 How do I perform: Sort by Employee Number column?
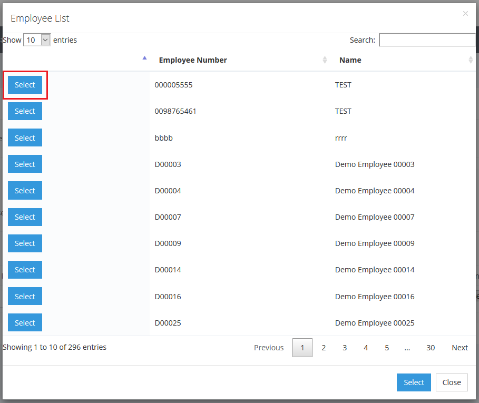pyautogui.click(x=193, y=60)
